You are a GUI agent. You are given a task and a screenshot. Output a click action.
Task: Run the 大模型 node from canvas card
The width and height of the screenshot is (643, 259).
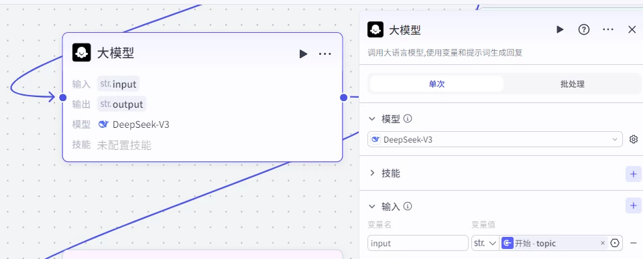pos(303,54)
